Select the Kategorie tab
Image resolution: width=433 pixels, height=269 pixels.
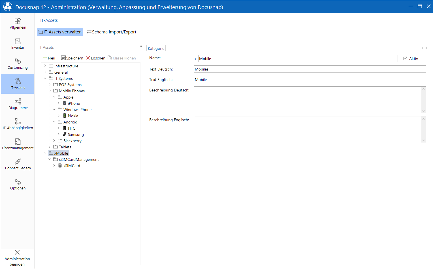click(156, 48)
